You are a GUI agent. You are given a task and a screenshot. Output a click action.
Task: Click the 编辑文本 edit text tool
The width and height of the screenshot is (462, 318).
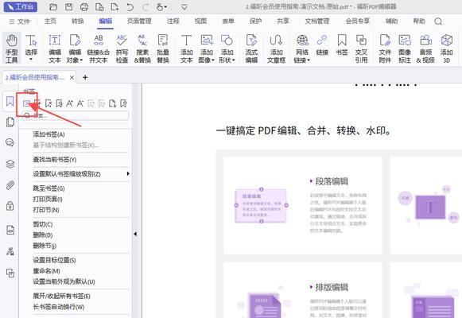[x=55, y=48]
